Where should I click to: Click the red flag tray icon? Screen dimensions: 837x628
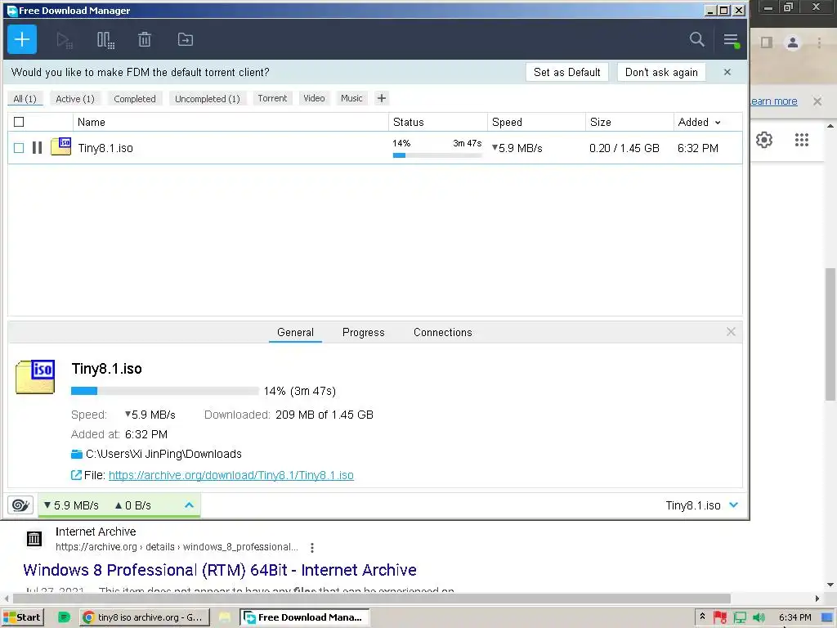[719, 617]
